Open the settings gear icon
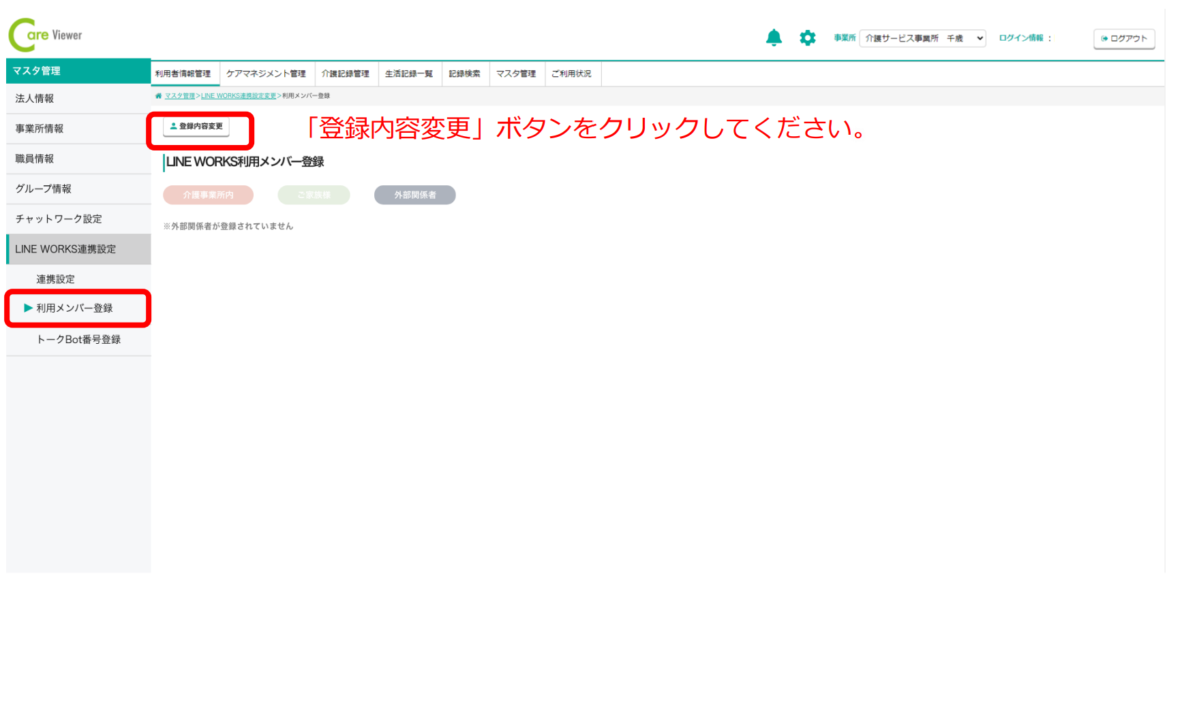This screenshot has width=1182, height=704. click(808, 37)
